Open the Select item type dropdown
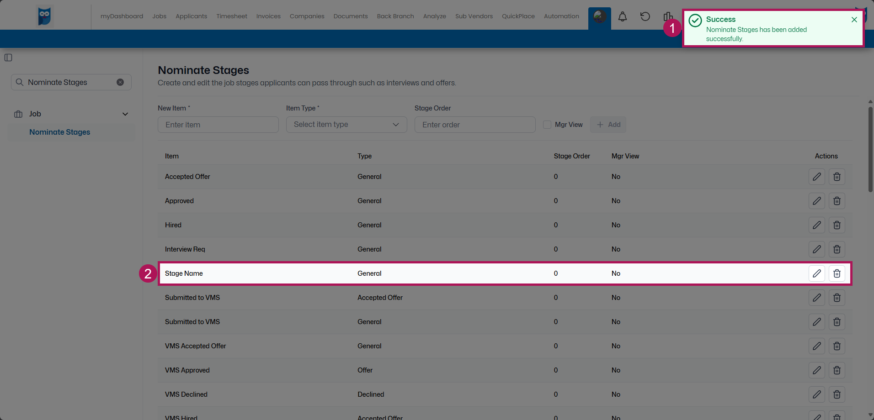 (x=346, y=125)
